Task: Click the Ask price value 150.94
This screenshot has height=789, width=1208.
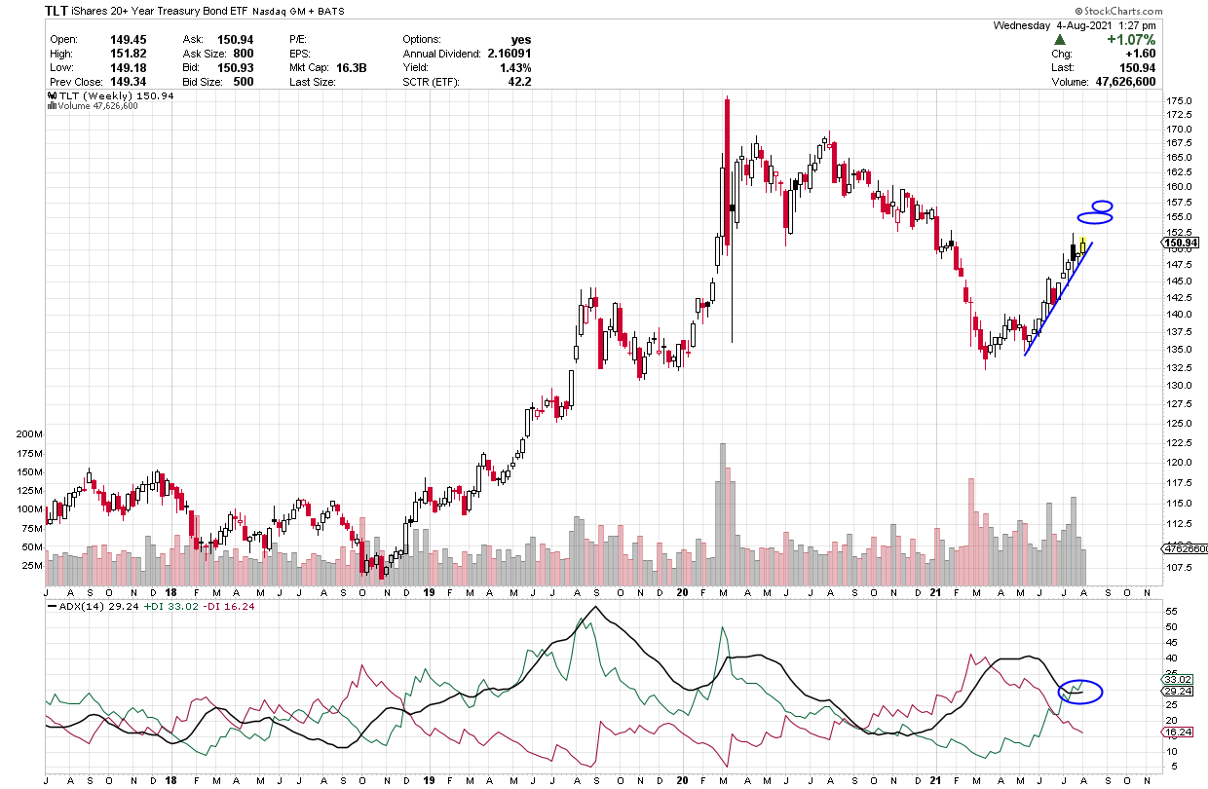Action: coord(236,40)
